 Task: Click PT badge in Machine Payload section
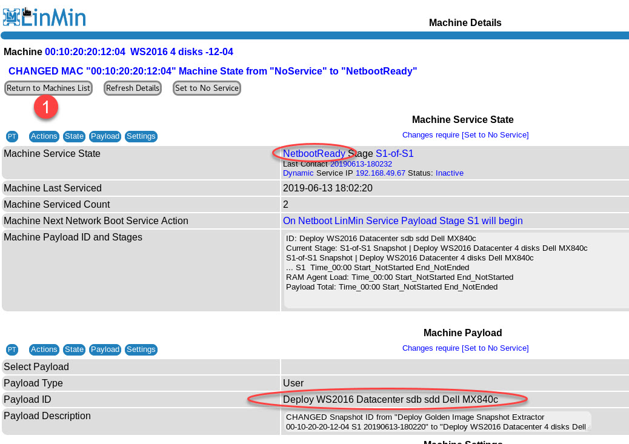point(12,350)
